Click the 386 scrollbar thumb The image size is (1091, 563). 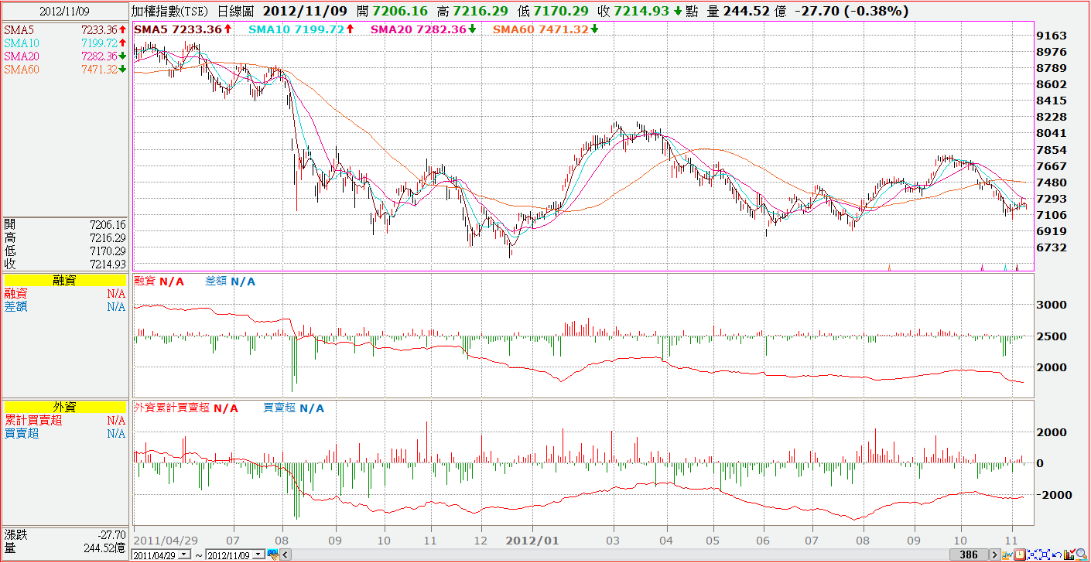pyautogui.click(x=969, y=554)
